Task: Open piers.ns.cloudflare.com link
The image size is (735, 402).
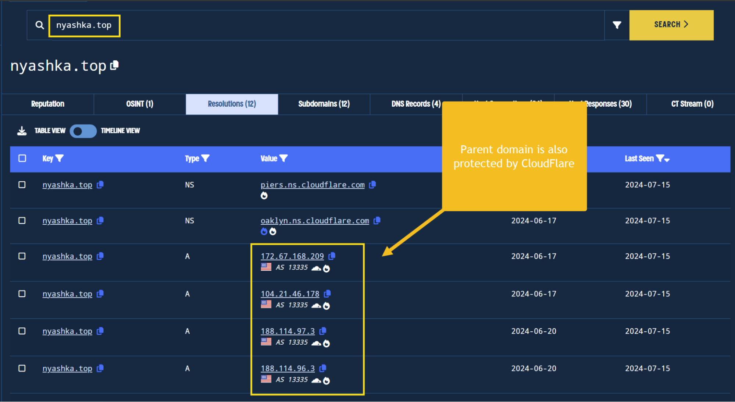Action: (313, 185)
